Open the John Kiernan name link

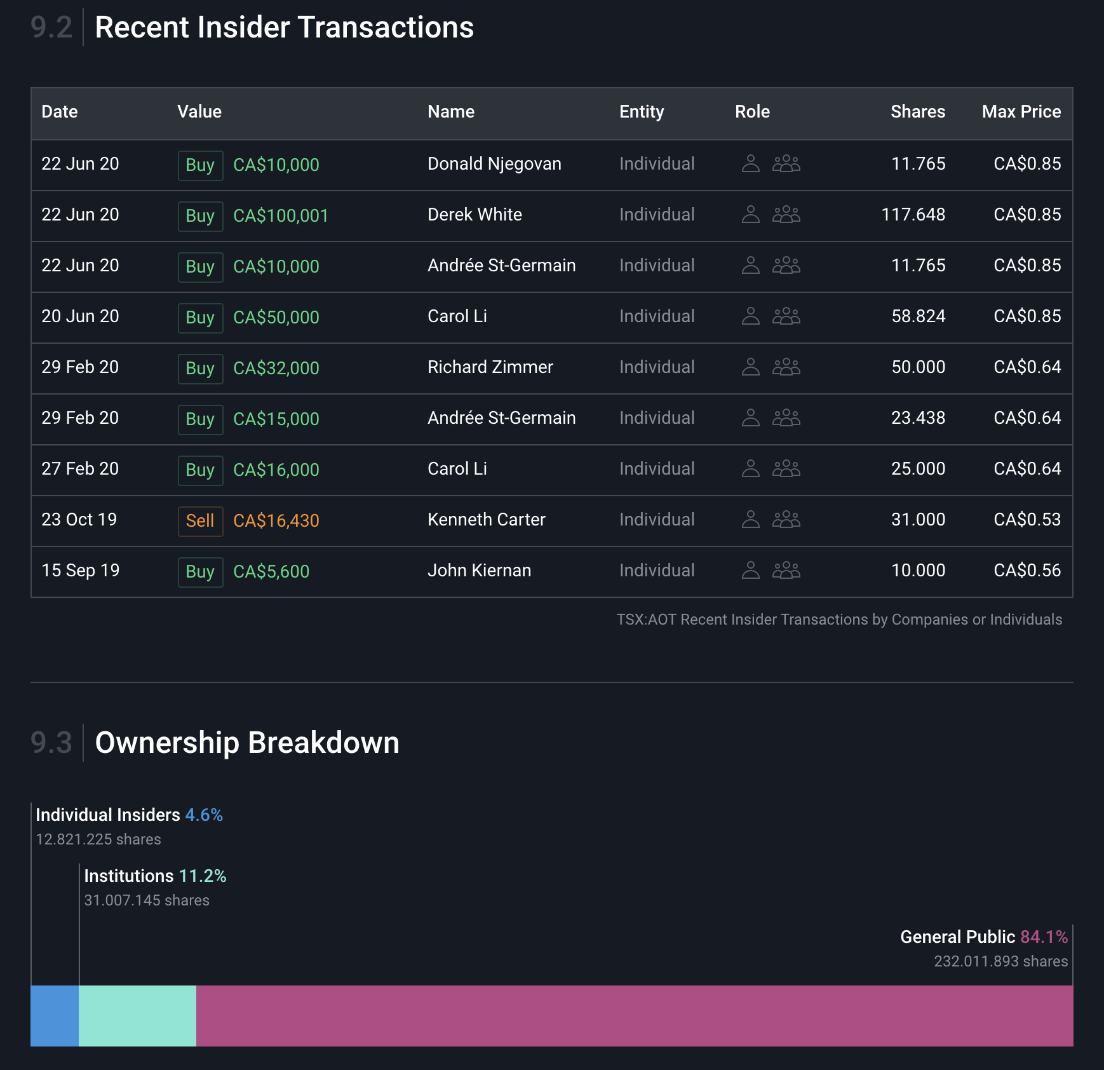(x=480, y=571)
